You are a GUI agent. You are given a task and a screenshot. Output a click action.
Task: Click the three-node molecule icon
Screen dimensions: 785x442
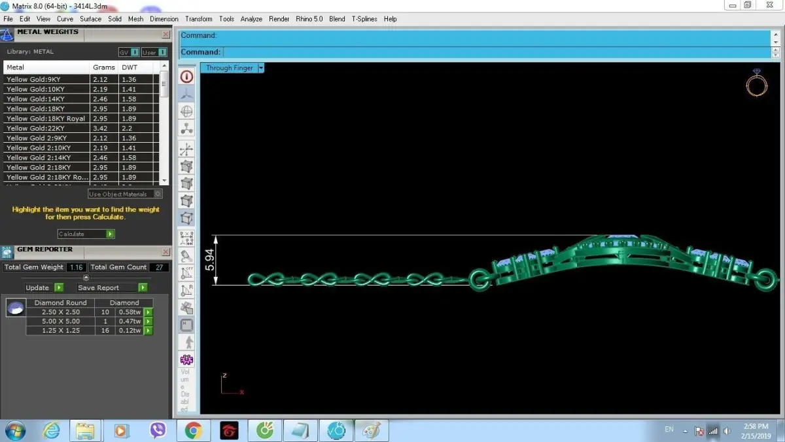point(186,129)
